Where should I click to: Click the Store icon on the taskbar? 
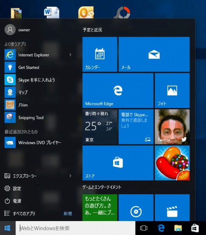(195, 228)
